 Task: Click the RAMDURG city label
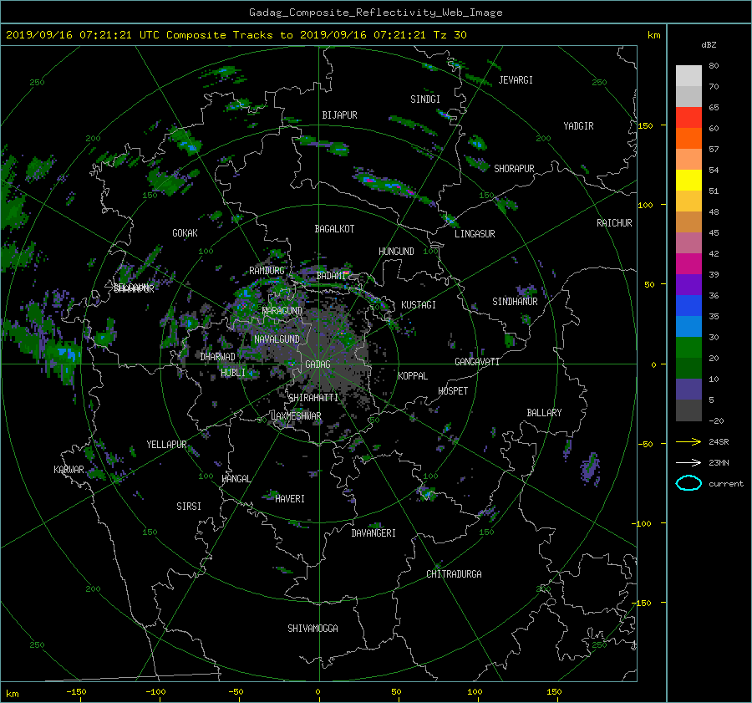coord(267,271)
